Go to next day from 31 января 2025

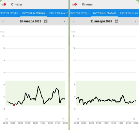click(135, 22)
